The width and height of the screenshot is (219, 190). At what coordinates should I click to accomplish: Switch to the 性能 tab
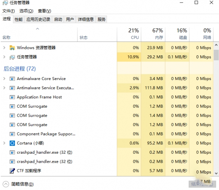pyautogui.click(x=19, y=19)
